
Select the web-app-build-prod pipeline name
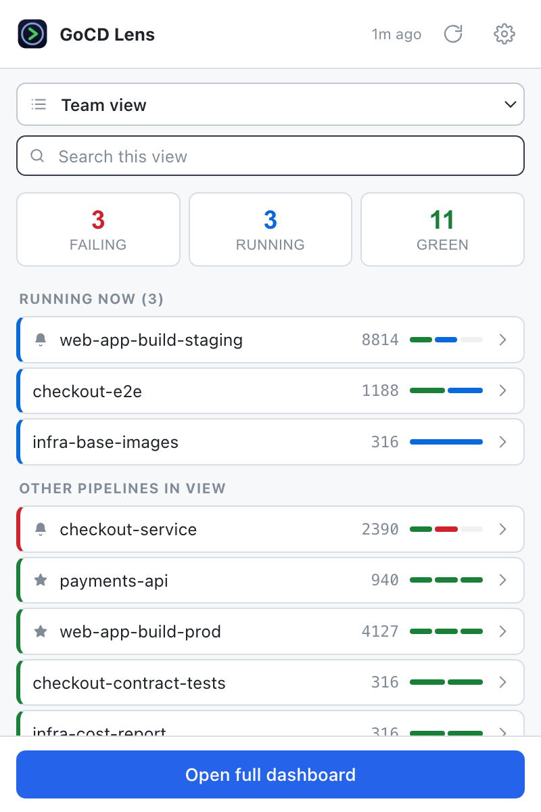point(141,631)
